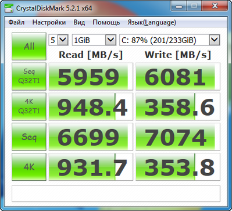The image size is (232, 211).
Task: Run the Seq benchmark button
Action: 29,137
